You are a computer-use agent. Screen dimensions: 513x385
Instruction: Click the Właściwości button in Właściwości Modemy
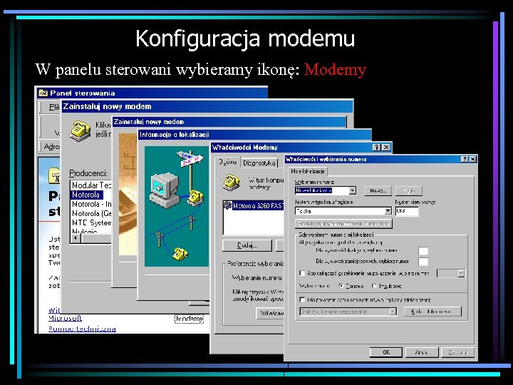(270, 313)
